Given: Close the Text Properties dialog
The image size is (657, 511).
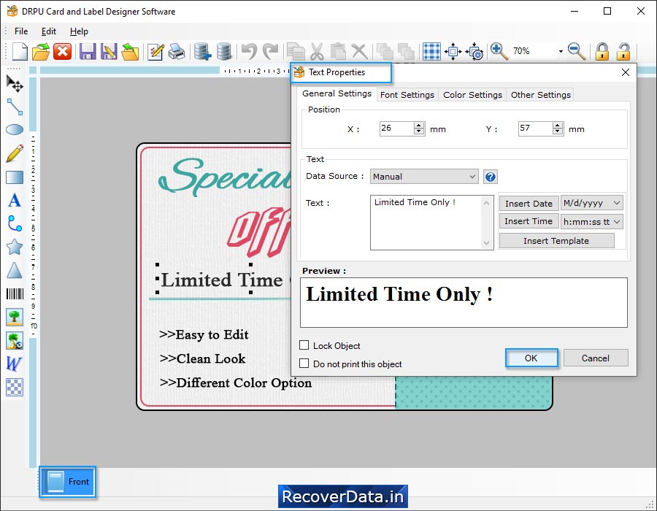Looking at the screenshot, I should [x=626, y=72].
